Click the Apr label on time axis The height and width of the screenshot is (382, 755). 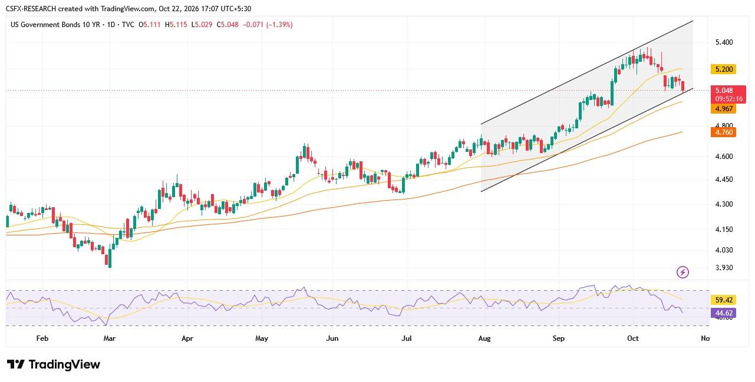tap(187, 338)
